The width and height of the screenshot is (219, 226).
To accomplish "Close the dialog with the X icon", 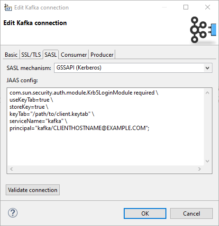I will (x=208, y=7).
